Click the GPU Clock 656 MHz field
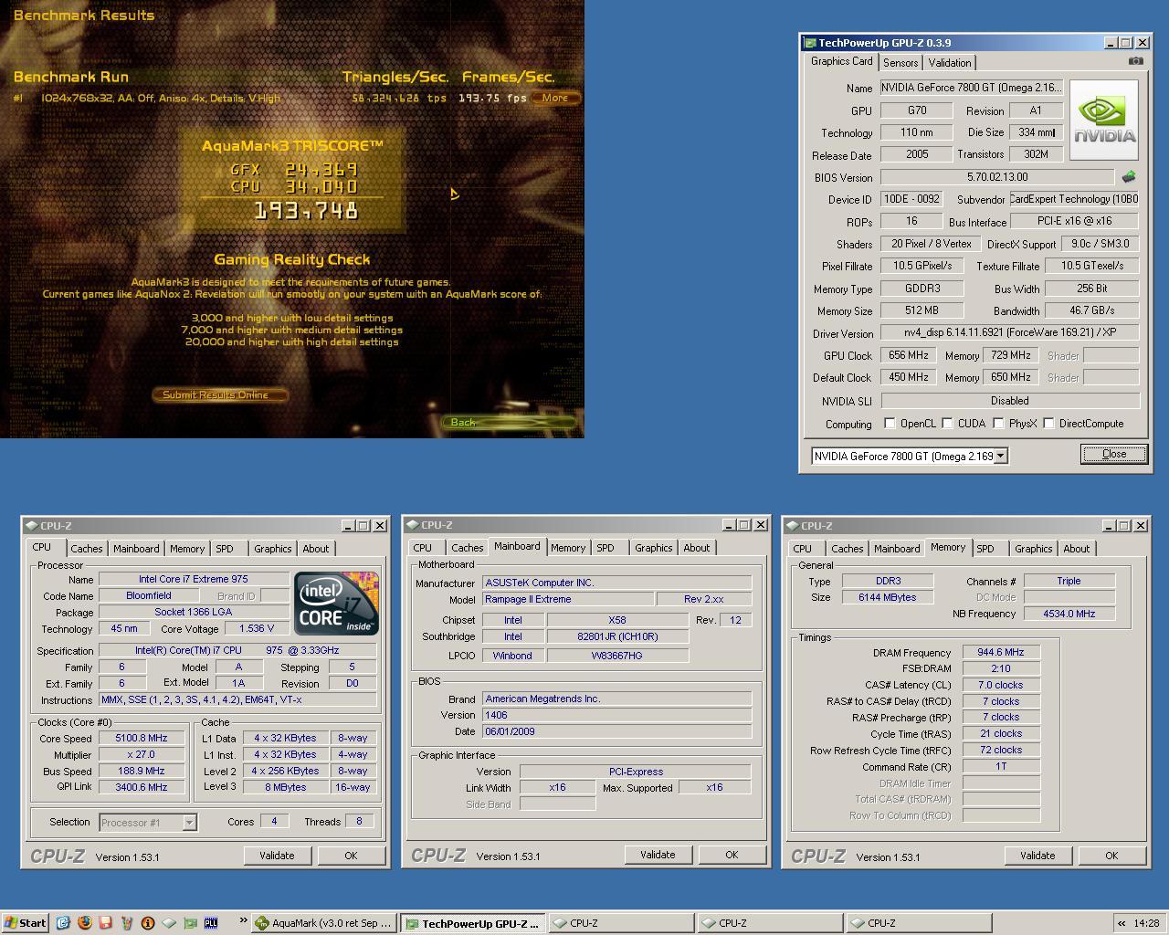 908,355
